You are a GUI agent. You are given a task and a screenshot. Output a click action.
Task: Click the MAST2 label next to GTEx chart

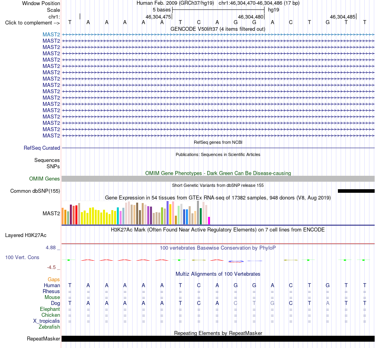(x=51, y=213)
